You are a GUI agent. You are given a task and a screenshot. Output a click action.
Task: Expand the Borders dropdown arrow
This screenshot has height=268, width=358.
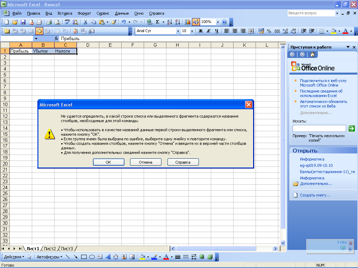point(327,31)
